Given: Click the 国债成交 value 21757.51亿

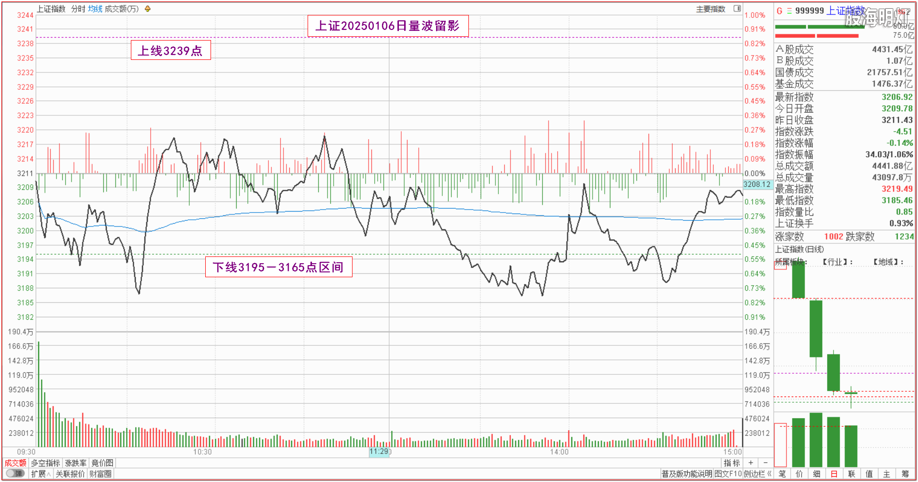Looking at the screenshot, I should tap(890, 72).
